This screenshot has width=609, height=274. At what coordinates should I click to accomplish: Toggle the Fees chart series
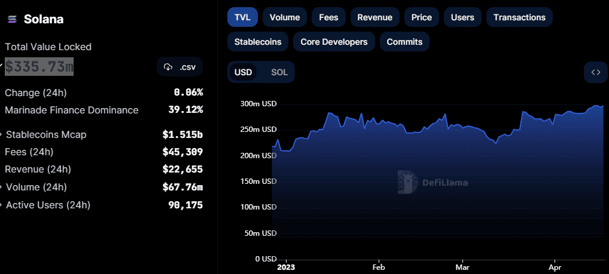328,17
